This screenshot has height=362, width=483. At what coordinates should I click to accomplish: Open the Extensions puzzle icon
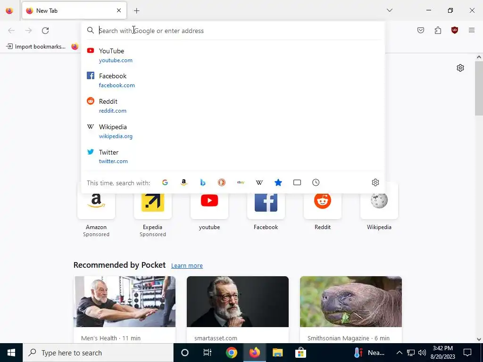point(438,30)
